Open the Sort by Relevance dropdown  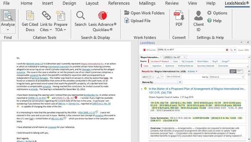227,77
